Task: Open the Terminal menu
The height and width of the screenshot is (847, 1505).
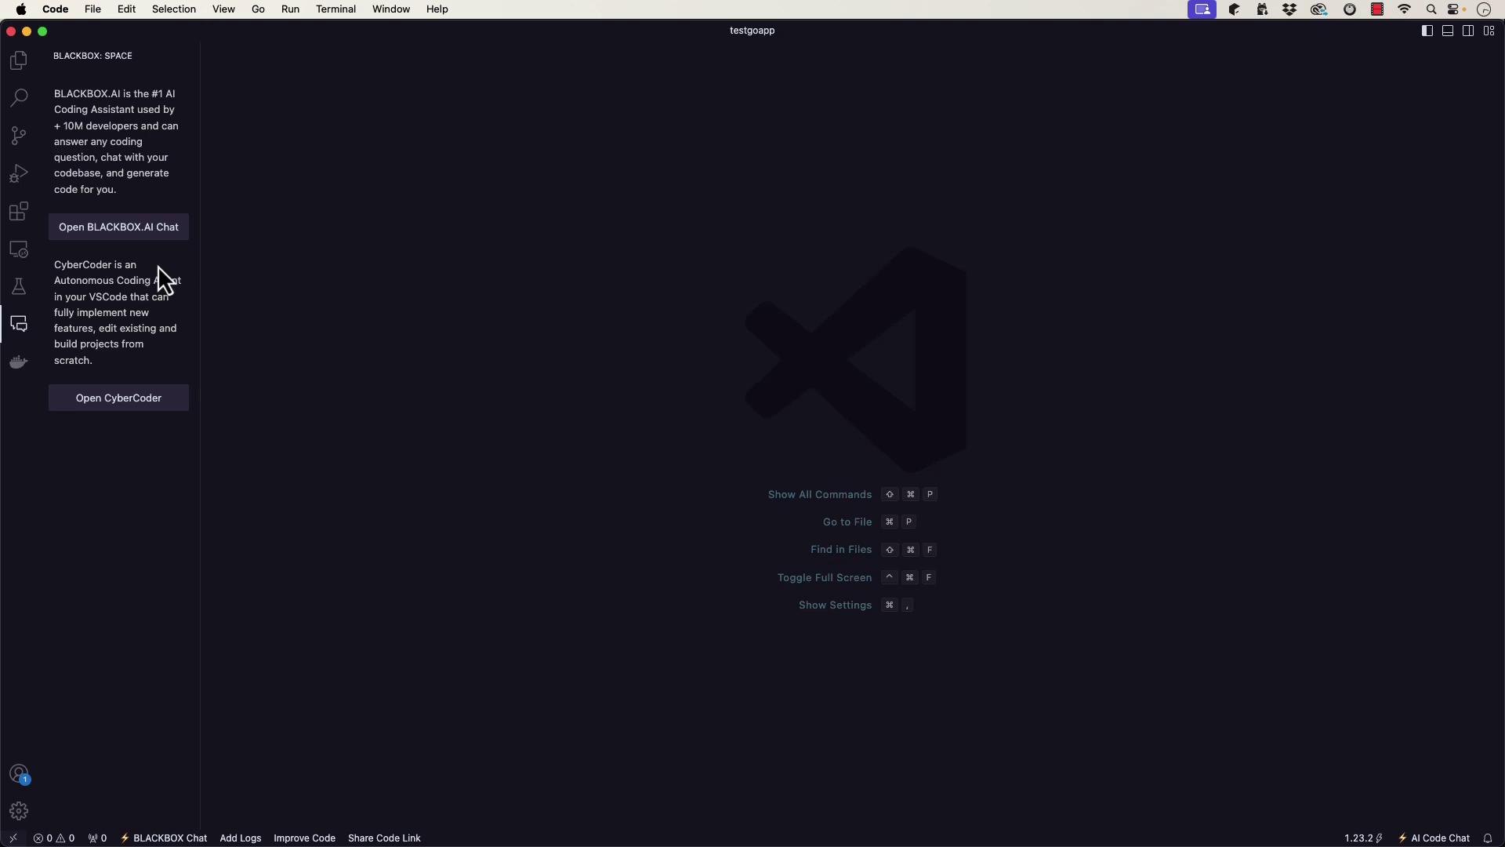Action: pyautogui.click(x=335, y=9)
